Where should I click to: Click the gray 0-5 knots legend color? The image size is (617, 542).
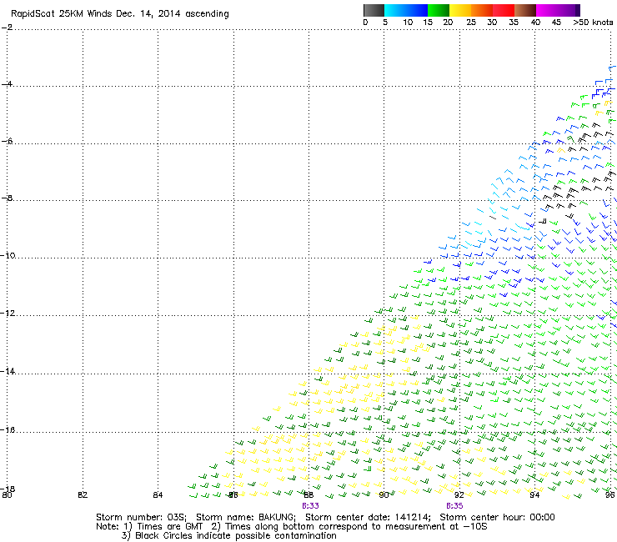[374, 10]
